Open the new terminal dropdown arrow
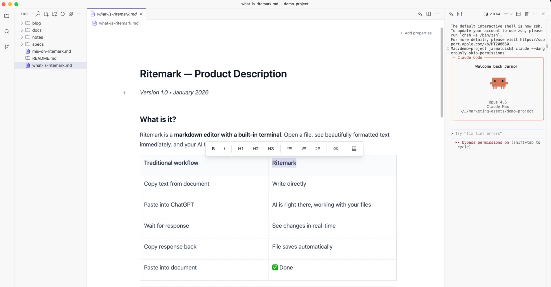Screen dimensions: 551x287 pos(511,14)
